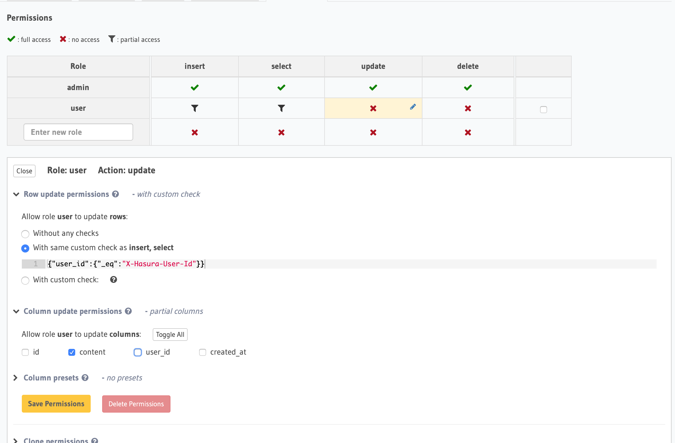The height and width of the screenshot is (443, 675).
Task: Expand the Column presets section
Action: [16, 378]
